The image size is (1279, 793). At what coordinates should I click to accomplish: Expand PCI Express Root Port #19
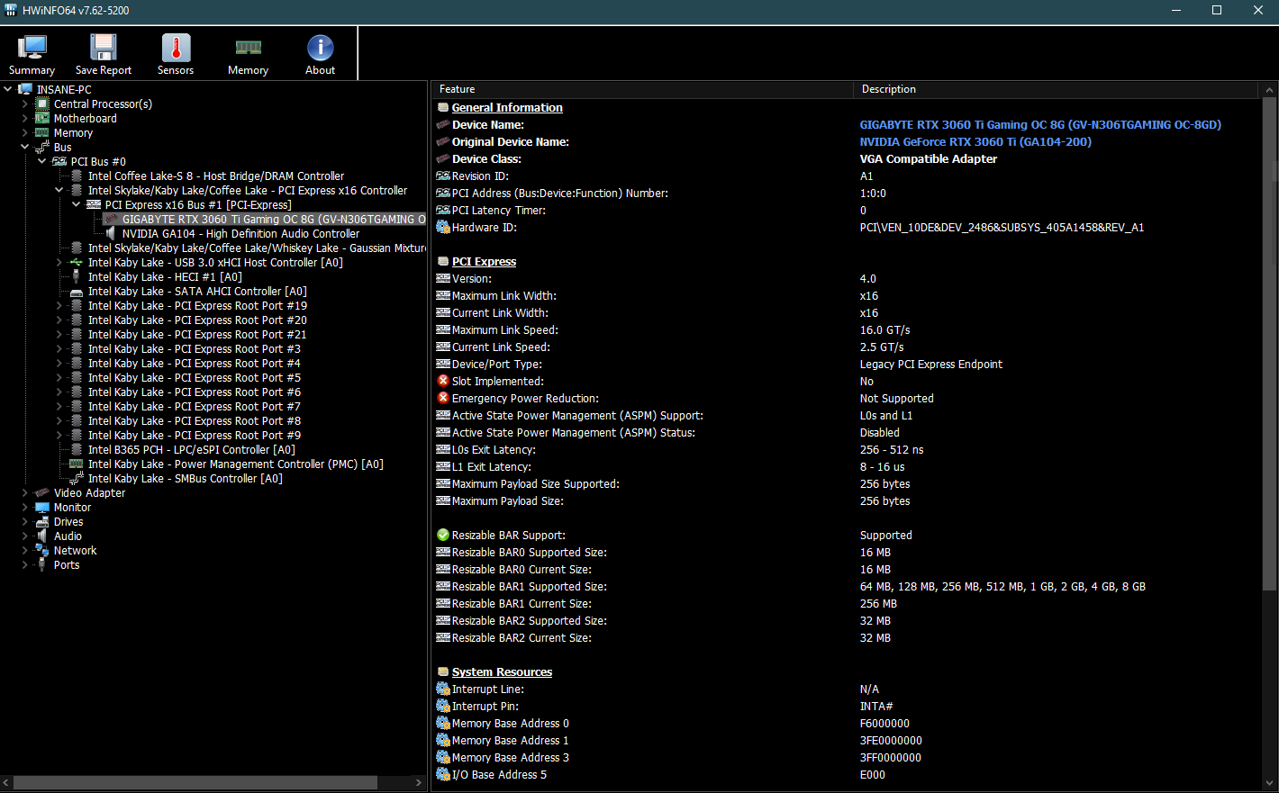59,305
